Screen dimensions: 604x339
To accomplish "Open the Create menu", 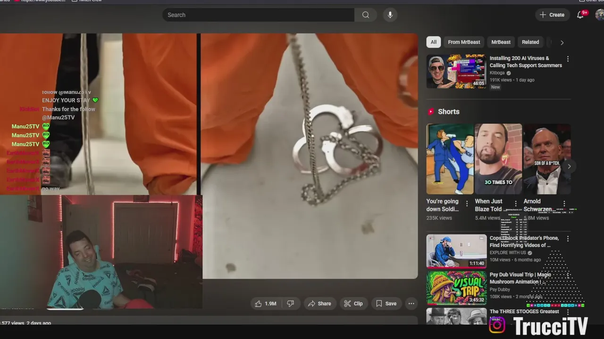I will (x=552, y=15).
